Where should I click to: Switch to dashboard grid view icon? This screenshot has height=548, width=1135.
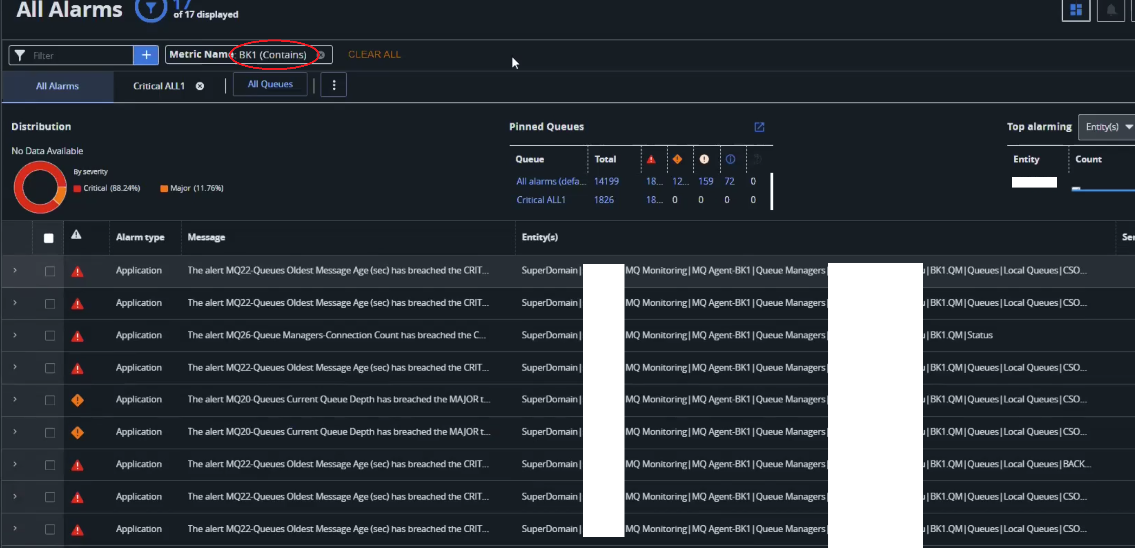(1076, 10)
